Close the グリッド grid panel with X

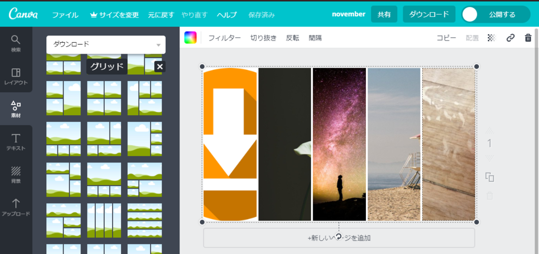point(159,67)
